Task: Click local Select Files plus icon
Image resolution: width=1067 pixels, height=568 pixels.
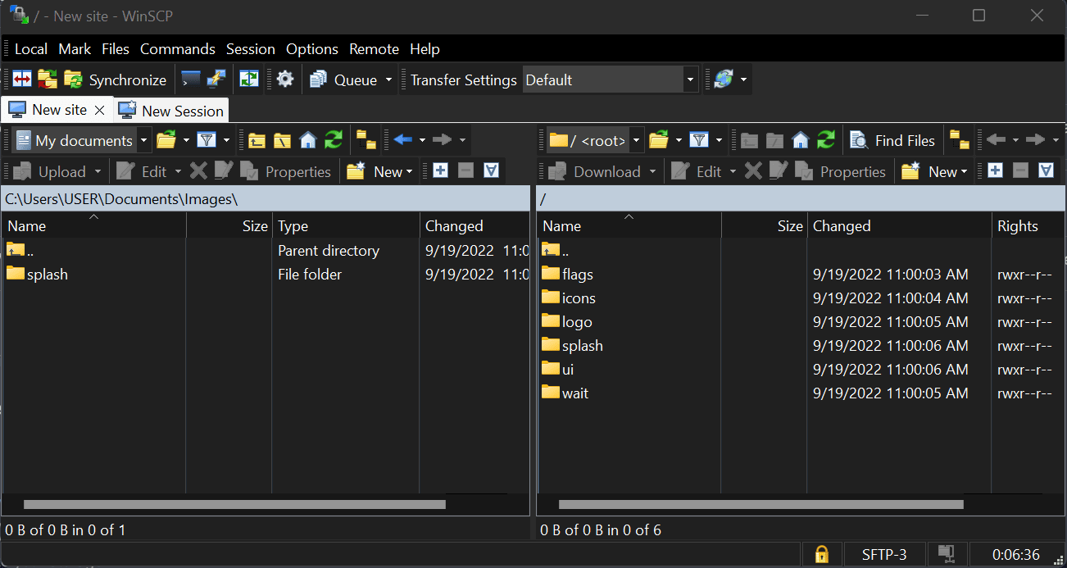Action: pyautogui.click(x=440, y=171)
